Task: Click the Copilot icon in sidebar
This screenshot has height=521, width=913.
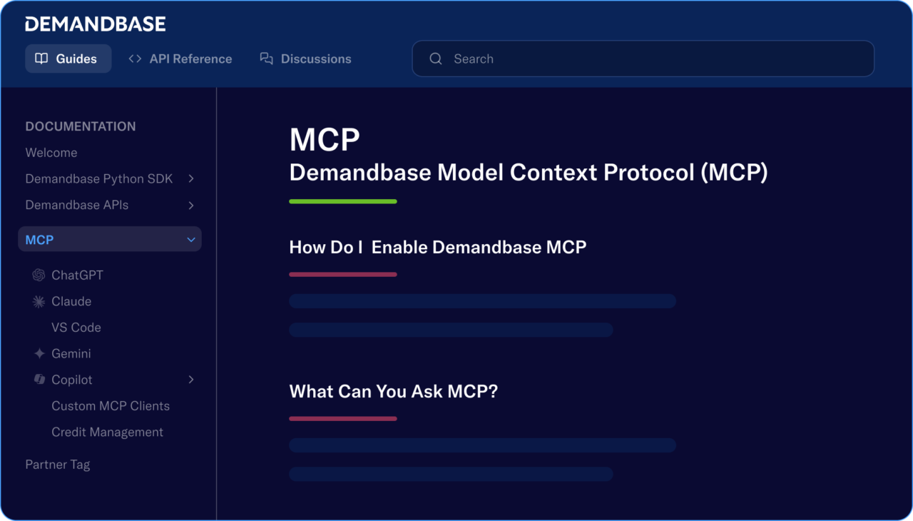Action: tap(39, 380)
